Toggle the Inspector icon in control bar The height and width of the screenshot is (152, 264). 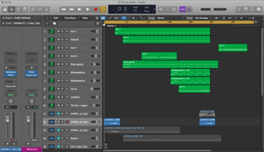12,10
